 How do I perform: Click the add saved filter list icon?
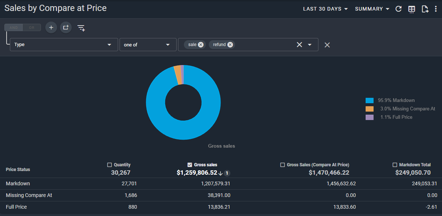[x=81, y=28]
